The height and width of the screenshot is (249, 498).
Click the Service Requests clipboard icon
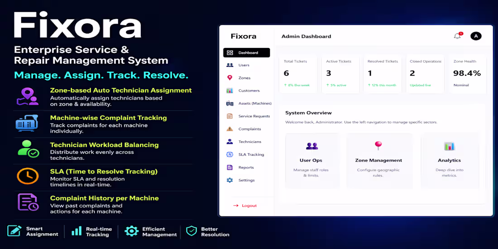point(230,116)
